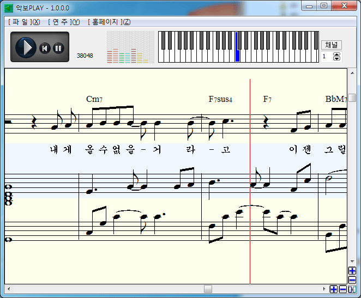Click the pause button
Image resolution: width=361 pixels, height=298 pixels.
[x=58, y=48]
